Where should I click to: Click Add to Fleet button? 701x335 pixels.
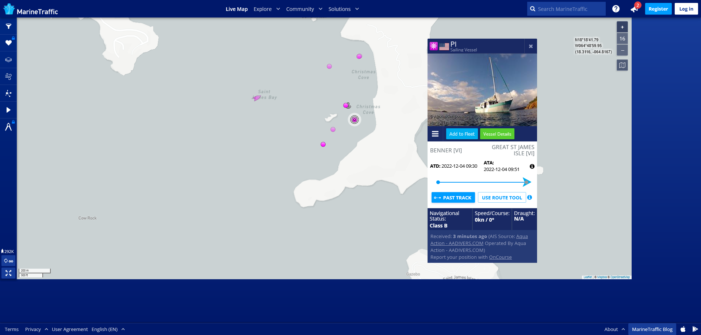pos(462,134)
